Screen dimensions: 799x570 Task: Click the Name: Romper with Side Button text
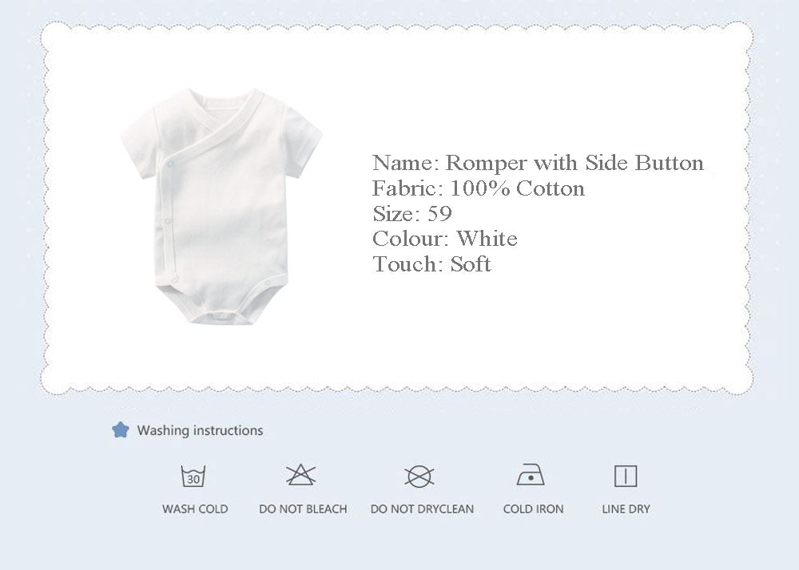[x=538, y=163]
